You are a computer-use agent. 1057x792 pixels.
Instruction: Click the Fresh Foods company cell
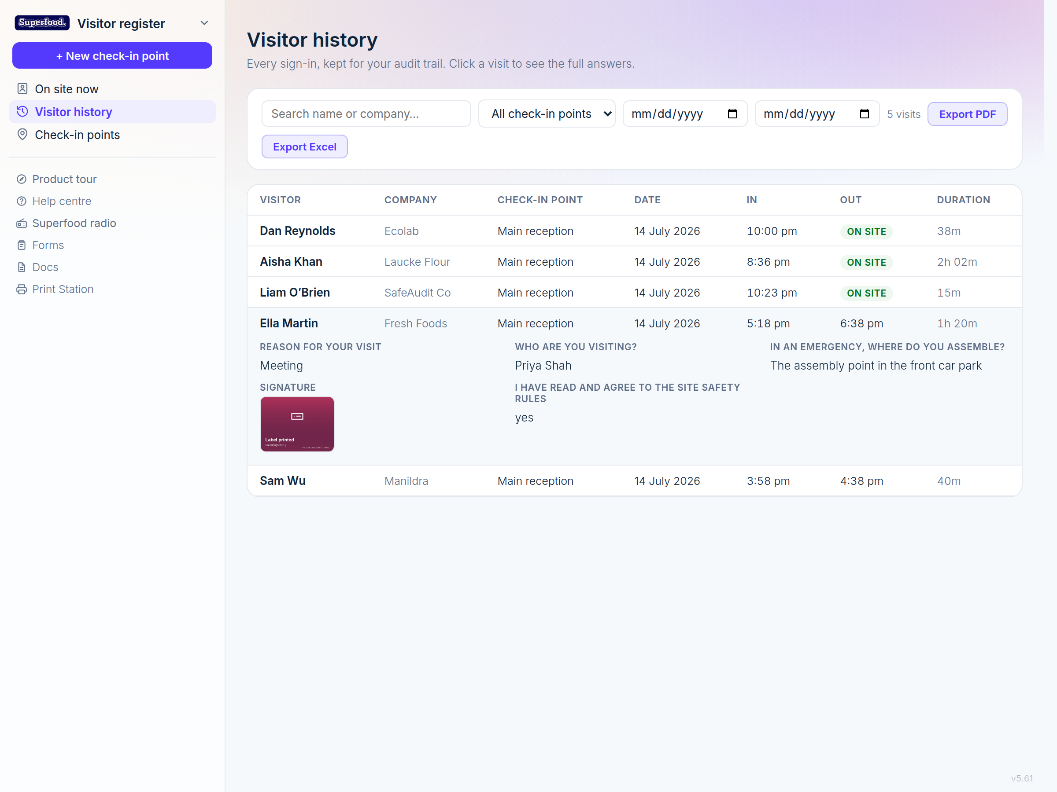(x=416, y=323)
